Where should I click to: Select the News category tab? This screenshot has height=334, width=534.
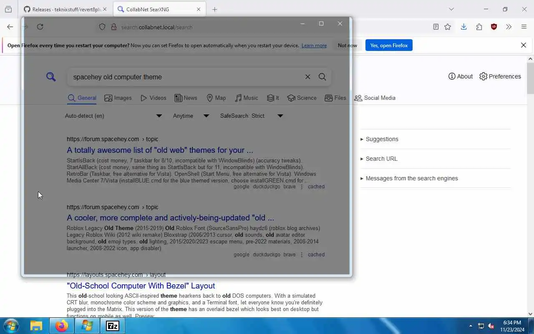click(x=186, y=98)
